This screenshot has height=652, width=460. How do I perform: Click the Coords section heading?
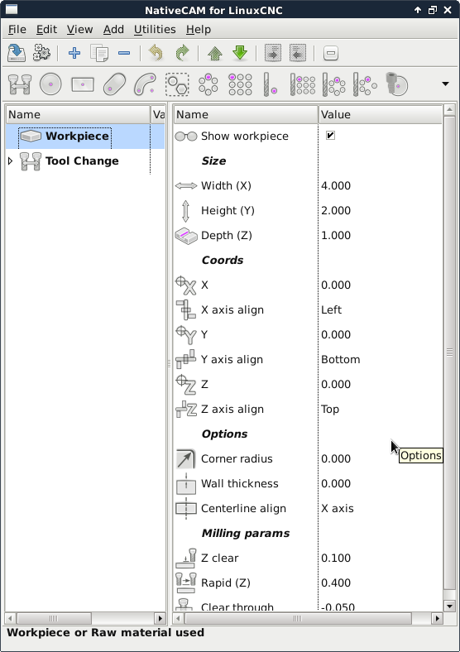pyautogui.click(x=223, y=261)
